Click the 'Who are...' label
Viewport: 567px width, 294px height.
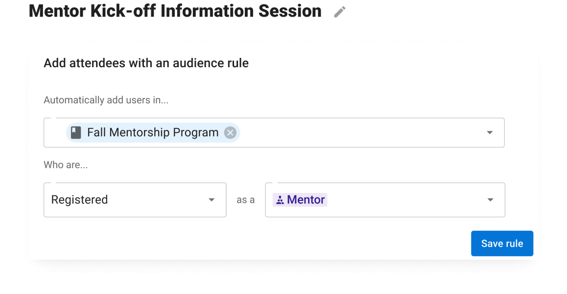click(66, 165)
